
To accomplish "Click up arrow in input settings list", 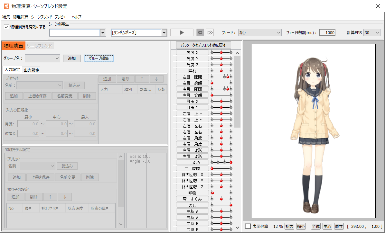I will click(142, 79).
